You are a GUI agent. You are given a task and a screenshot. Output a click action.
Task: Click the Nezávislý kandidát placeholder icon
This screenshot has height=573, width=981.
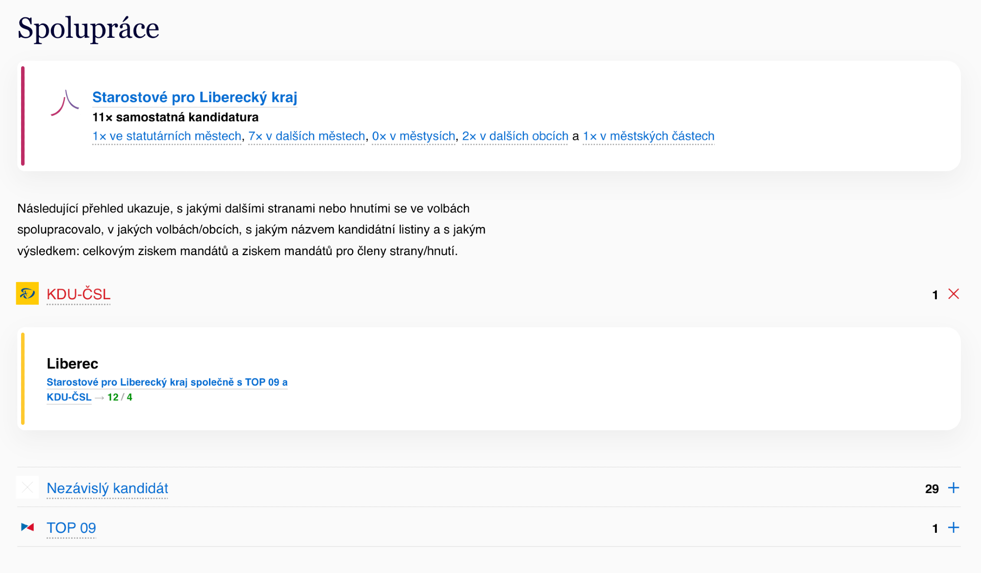pyautogui.click(x=27, y=488)
